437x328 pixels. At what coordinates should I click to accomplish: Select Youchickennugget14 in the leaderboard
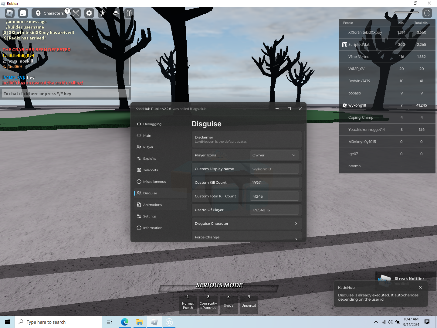387,129
